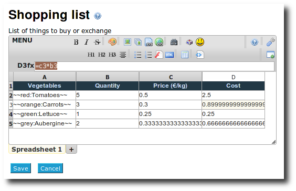Insert an HTML block with the HTML icon
The image size is (296, 191).
click(x=170, y=55)
